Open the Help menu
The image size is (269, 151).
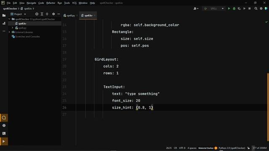pos(92,3)
